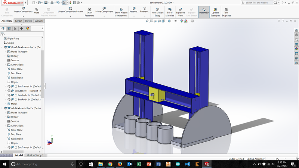Expand the BoxStage<1> tree node

(x=5, y=91)
